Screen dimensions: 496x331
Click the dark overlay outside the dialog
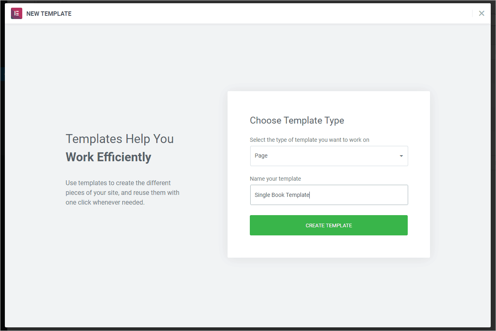coord(2,162)
